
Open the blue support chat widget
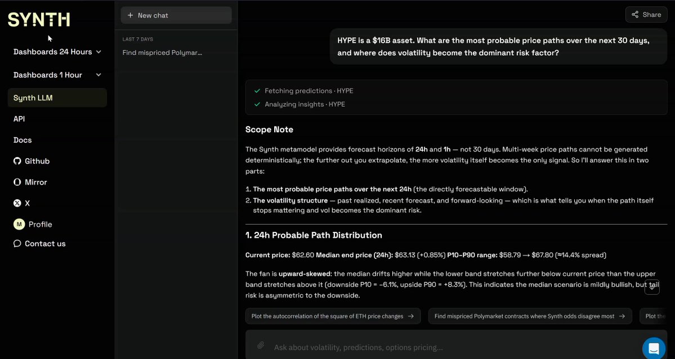click(x=654, y=348)
